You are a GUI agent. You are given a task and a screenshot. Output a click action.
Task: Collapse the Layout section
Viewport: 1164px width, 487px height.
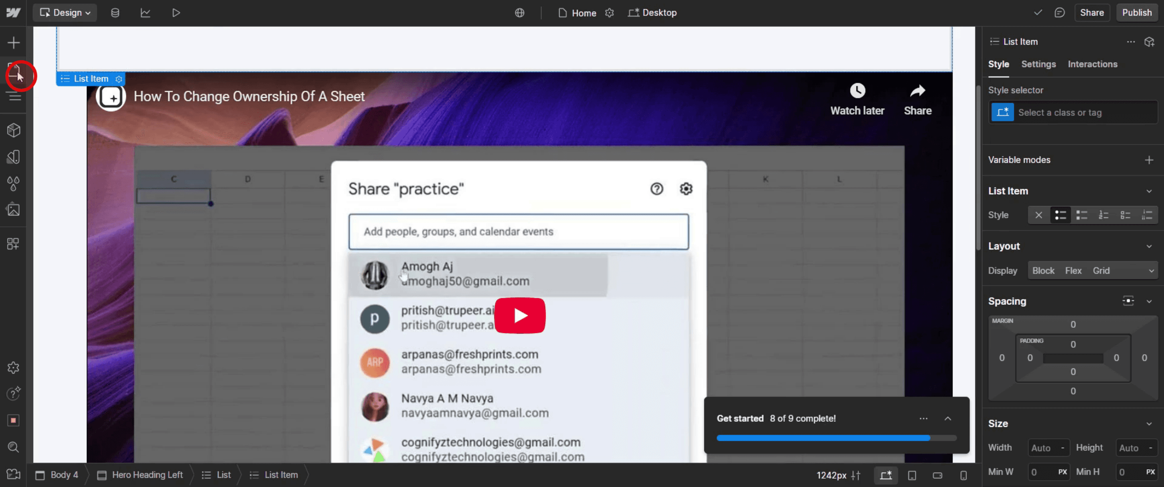click(1148, 246)
